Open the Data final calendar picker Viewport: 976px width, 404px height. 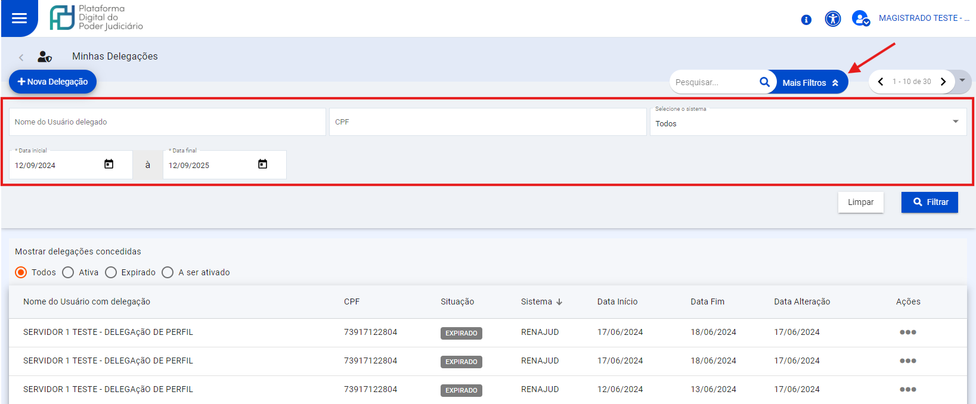point(262,164)
